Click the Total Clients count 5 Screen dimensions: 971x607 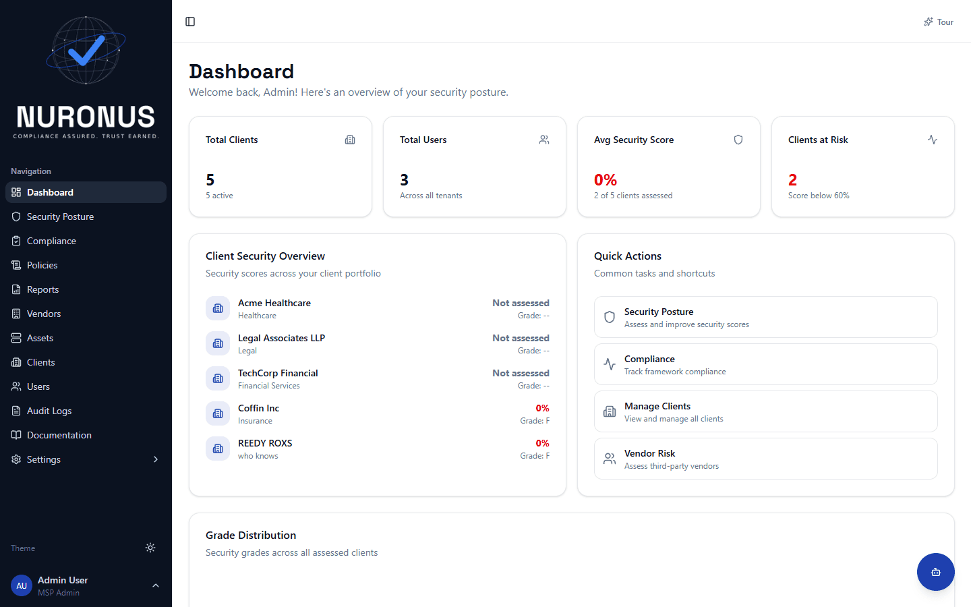[210, 180]
